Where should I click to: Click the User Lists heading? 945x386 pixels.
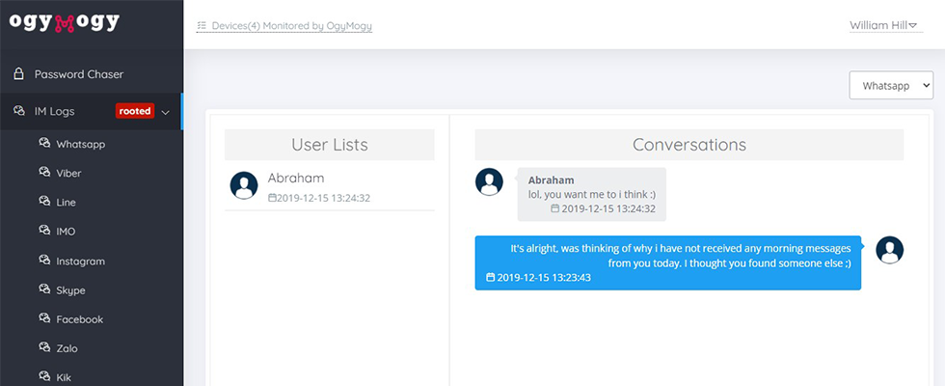tap(330, 145)
